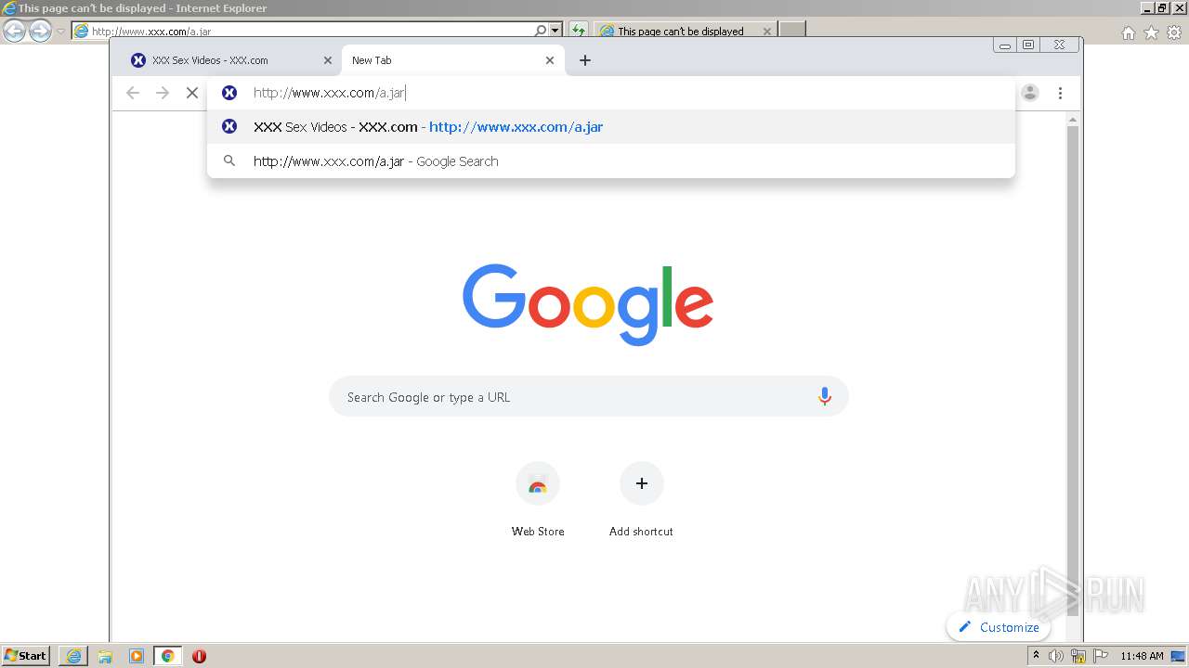Choose Google Search suggestion for a.jar

pyautogui.click(x=611, y=161)
